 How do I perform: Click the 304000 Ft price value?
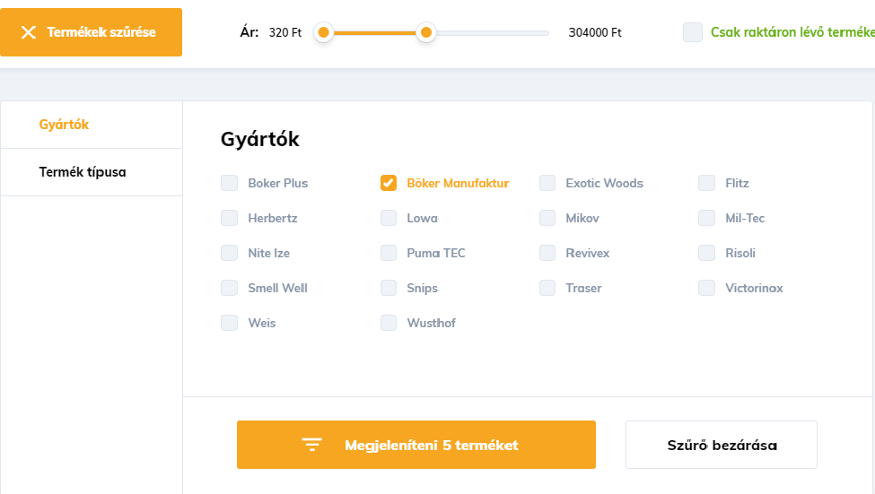[x=595, y=33]
